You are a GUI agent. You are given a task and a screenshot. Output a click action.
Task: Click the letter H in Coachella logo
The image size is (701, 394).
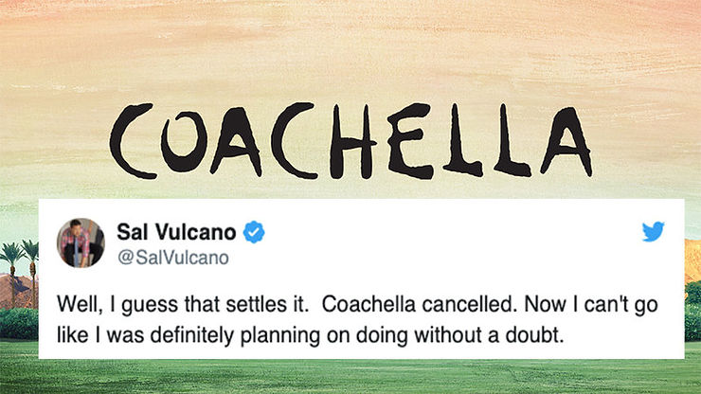click(352, 142)
